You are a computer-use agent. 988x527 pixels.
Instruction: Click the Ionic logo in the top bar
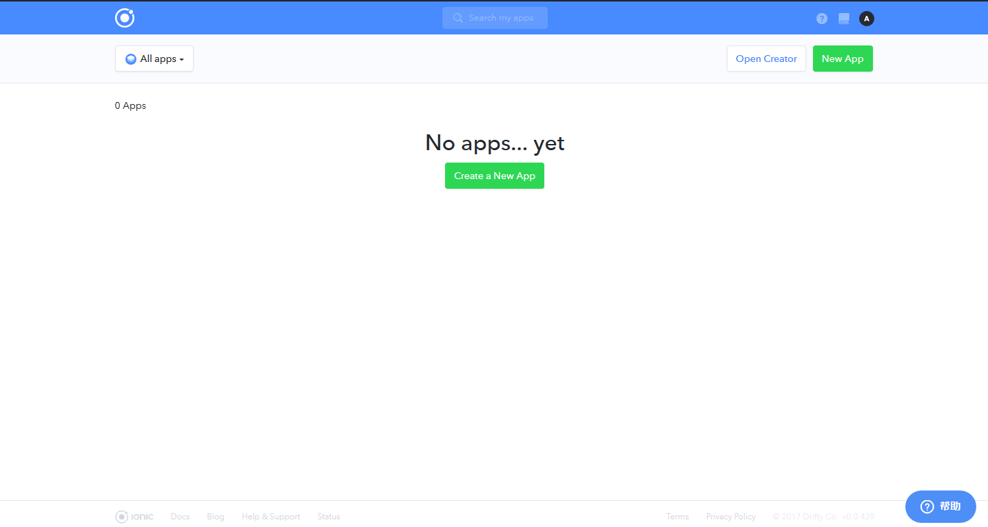click(125, 17)
